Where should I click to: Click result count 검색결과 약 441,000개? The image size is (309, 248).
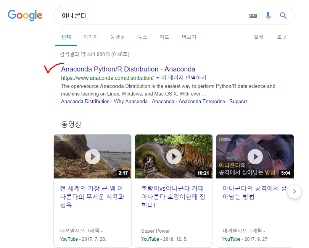click(95, 54)
